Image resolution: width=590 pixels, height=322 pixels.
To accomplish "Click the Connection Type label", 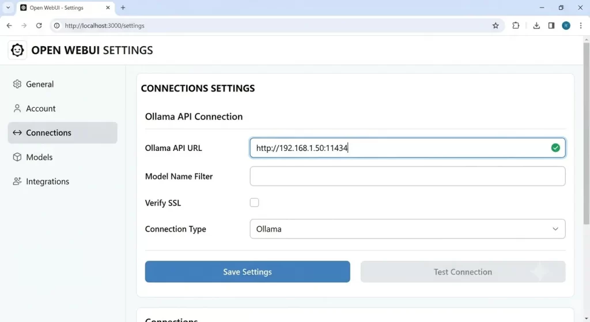I will (x=176, y=229).
